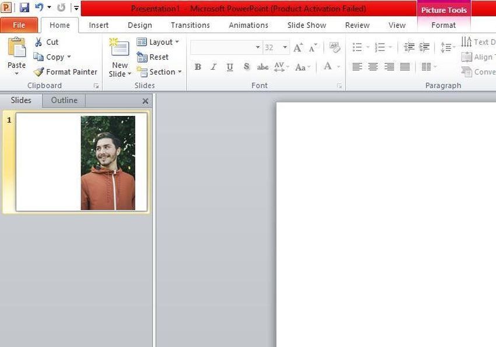496x347 pixels.
Task: Click the Undo arrow icon
Action: (x=39, y=8)
